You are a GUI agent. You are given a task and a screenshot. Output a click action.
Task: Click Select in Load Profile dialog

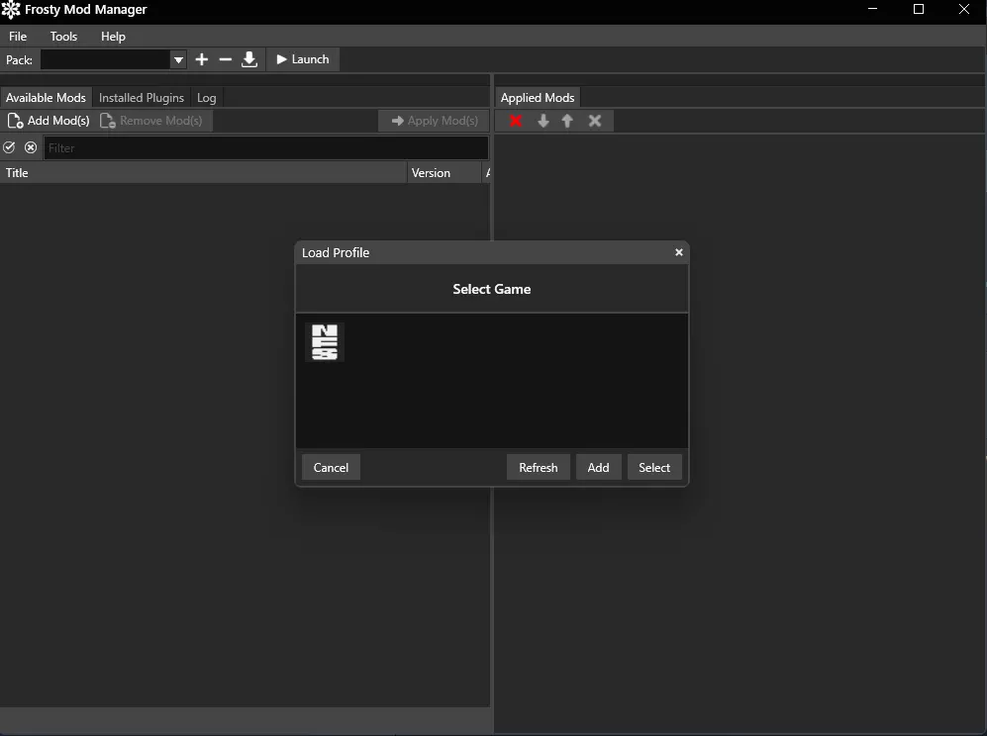[654, 467]
